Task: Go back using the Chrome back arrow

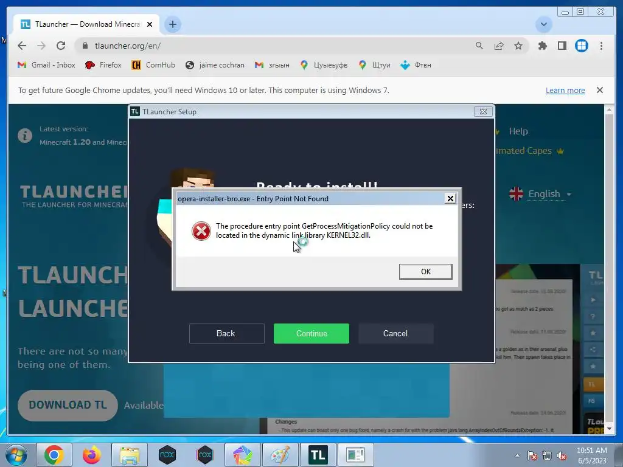Action: click(x=22, y=46)
